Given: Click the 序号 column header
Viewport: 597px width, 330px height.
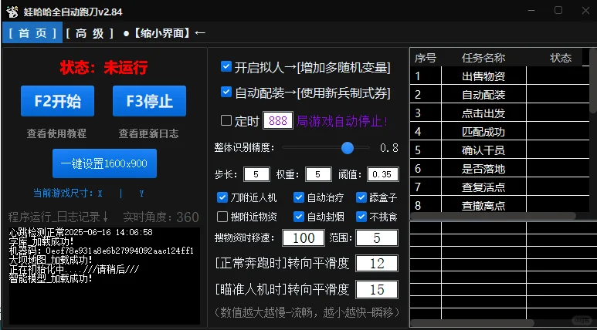Looking at the screenshot, I should [x=426, y=58].
